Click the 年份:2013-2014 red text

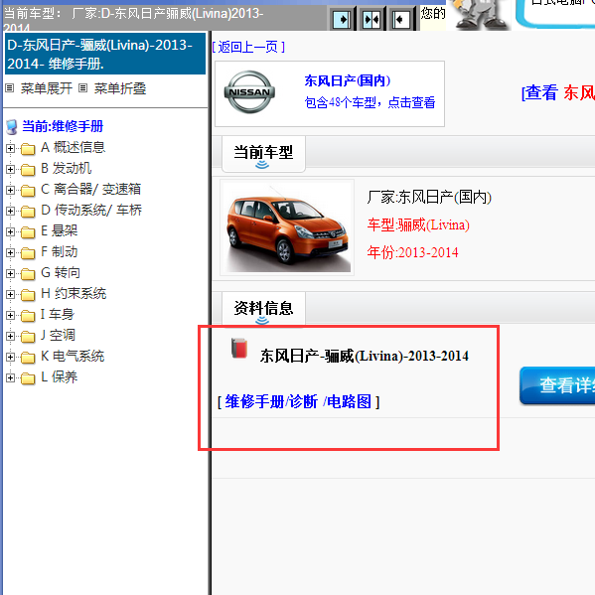pyautogui.click(x=412, y=252)
